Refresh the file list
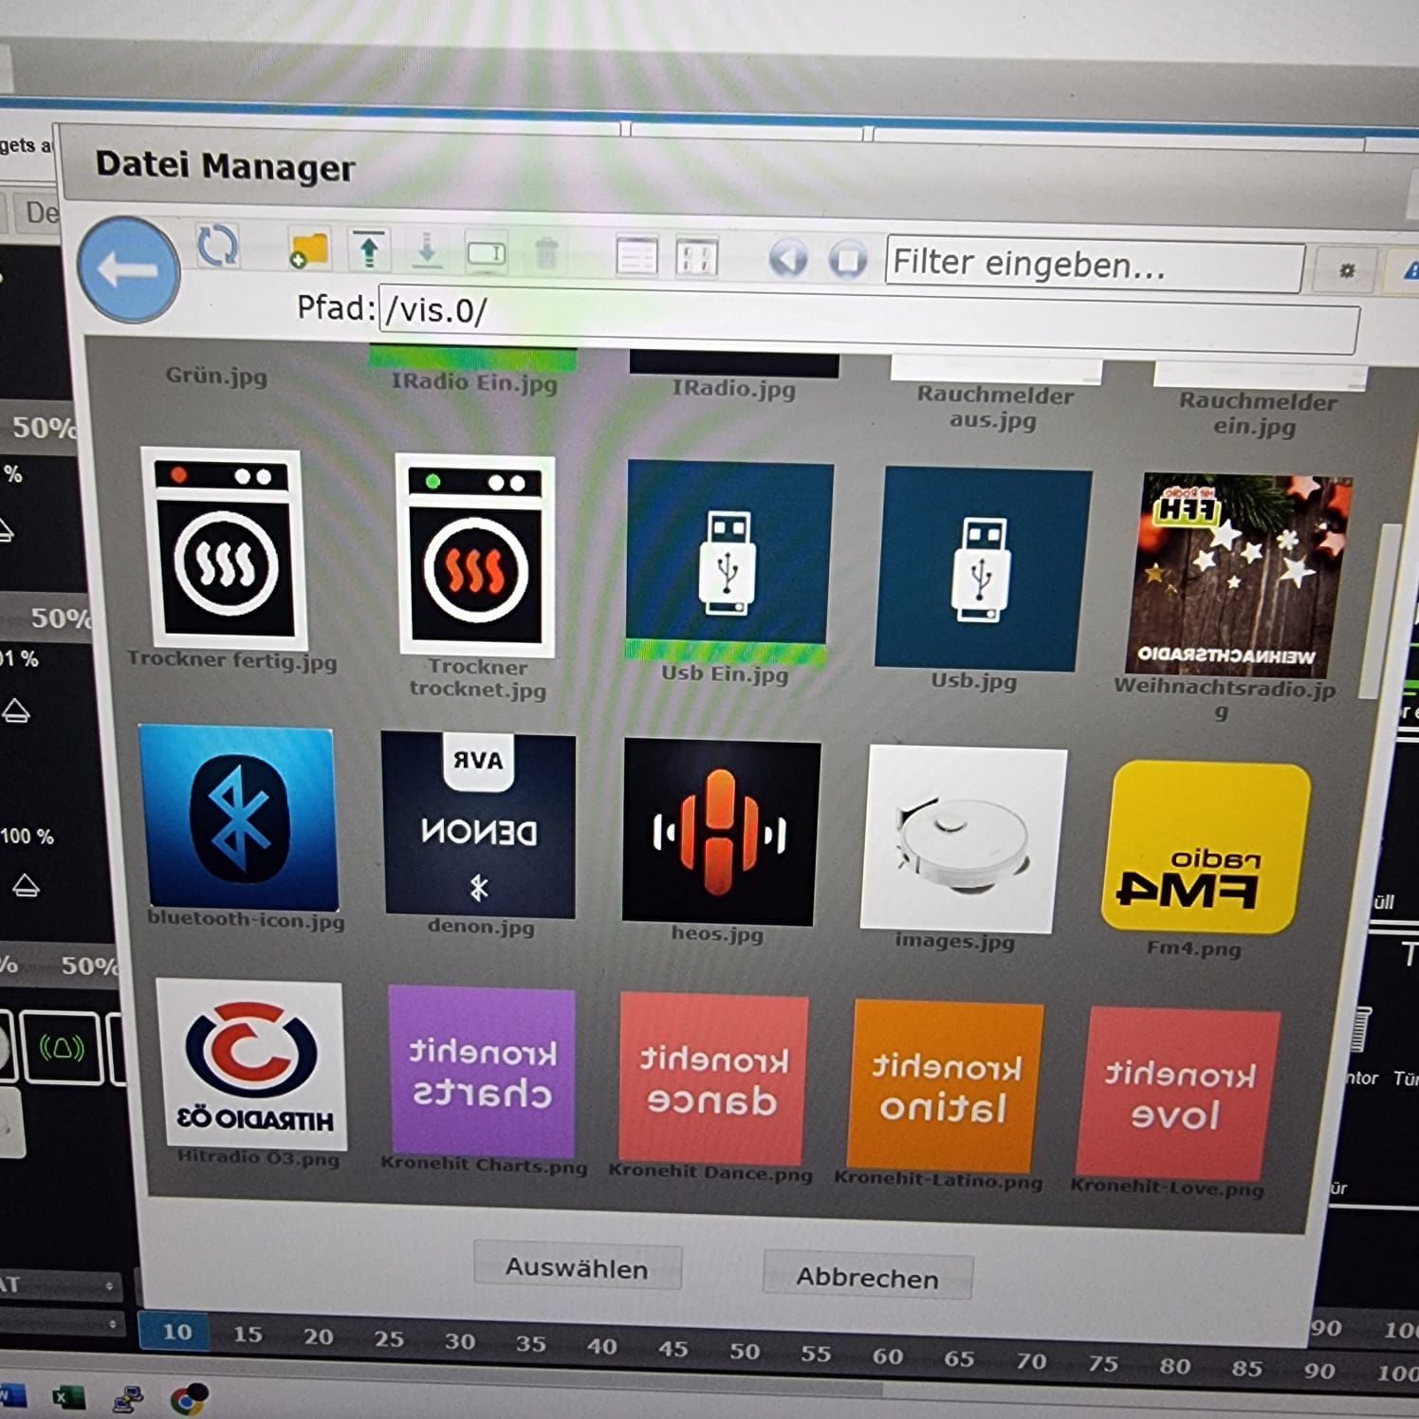Screen dimensions: 1419x1419 [217, 247]
